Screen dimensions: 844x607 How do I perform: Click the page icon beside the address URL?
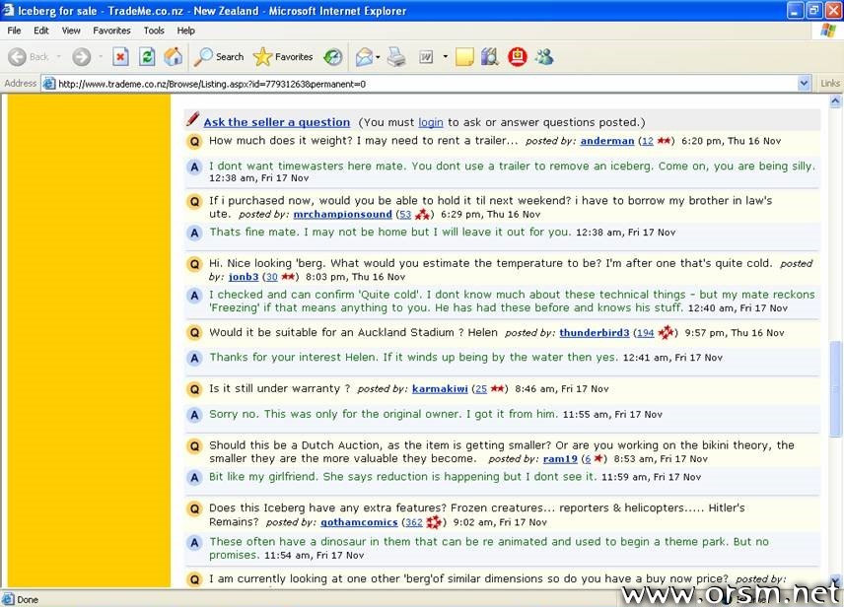(49, 84)
